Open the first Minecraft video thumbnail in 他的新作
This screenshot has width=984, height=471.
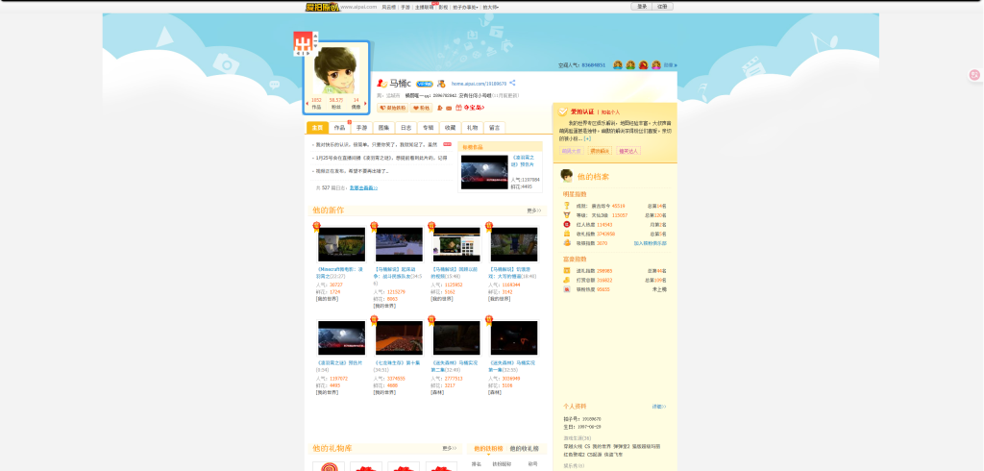[341, 245]
